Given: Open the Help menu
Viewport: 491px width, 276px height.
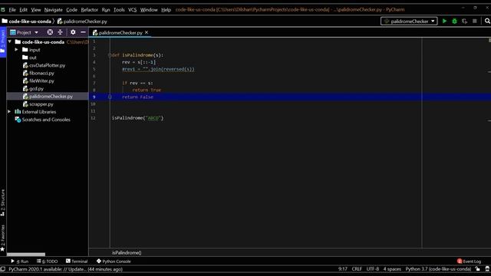Looking at the screenshot, I should (x=166, y=10).
